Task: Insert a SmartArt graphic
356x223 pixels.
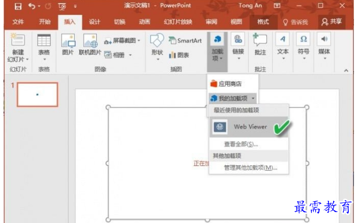Action: [185, 40]
